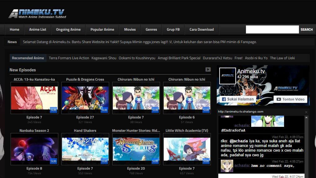Open Animeku.tv Facebook page avatar
The width and height of the screenshot is (316, 178).
(x=227, y=76)
